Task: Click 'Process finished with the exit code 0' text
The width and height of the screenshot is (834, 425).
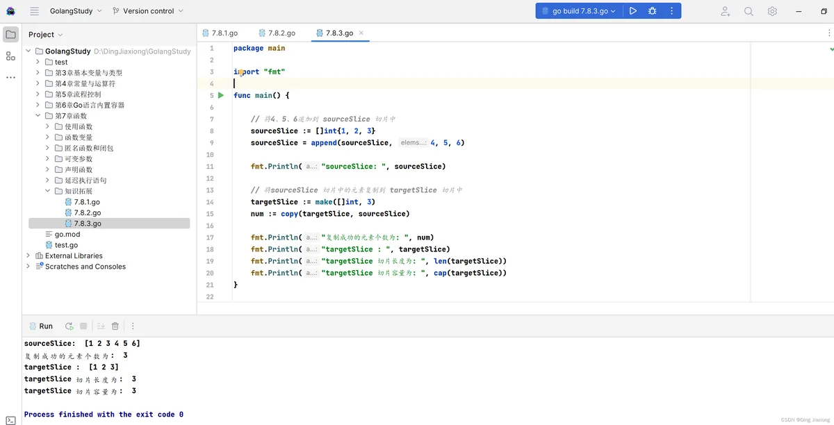Action: click(104, 415)
